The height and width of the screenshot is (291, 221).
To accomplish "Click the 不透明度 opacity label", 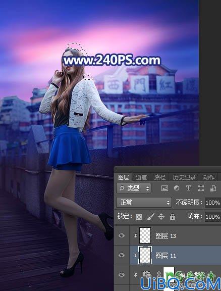I will coord(189,203).
